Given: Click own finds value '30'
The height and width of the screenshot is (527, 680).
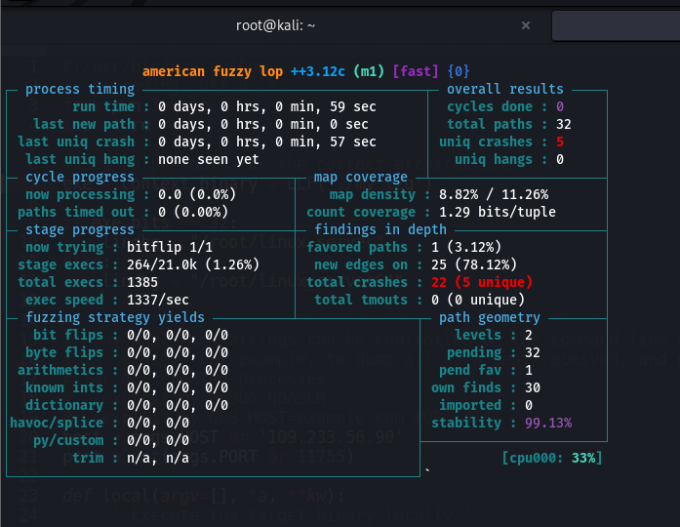Looking at the screenshot, I should 533,387.
